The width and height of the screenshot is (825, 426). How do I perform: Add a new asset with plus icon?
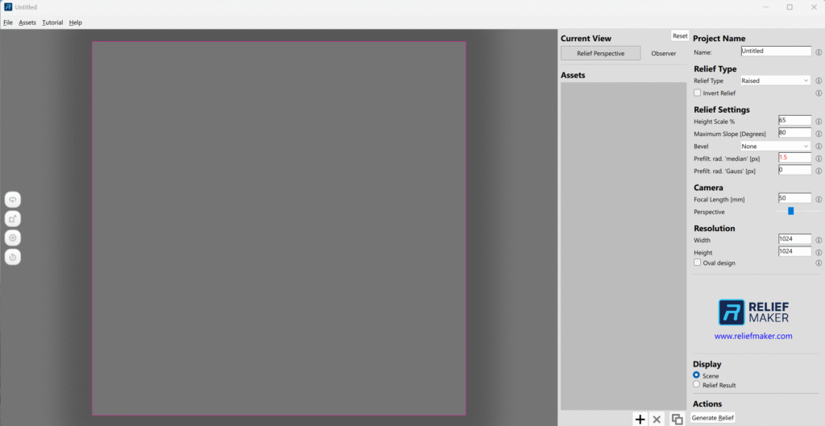pos(640,419)
